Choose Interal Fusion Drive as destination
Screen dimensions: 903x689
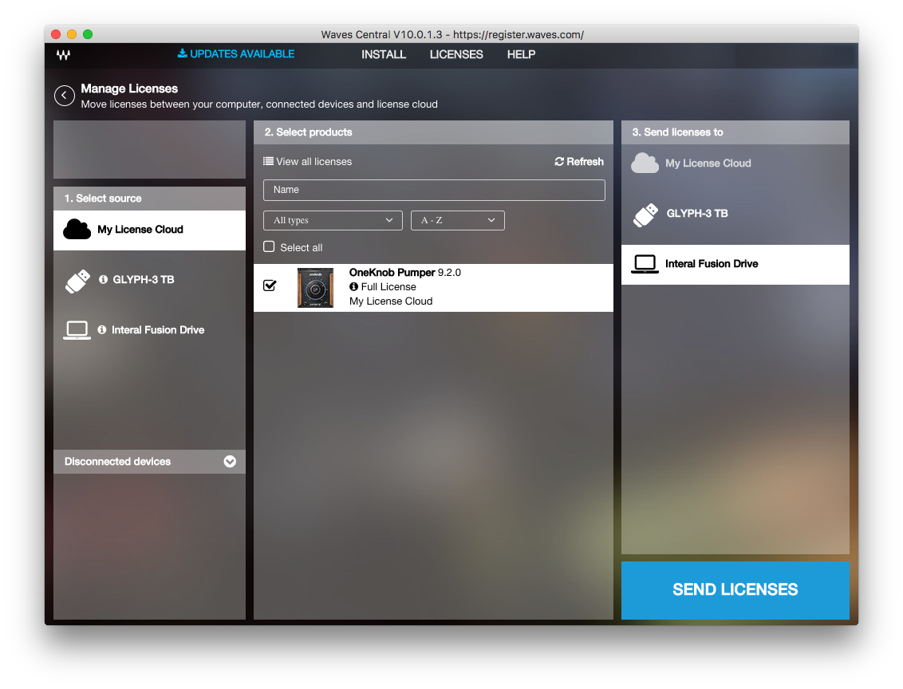(x=735, y=264)
